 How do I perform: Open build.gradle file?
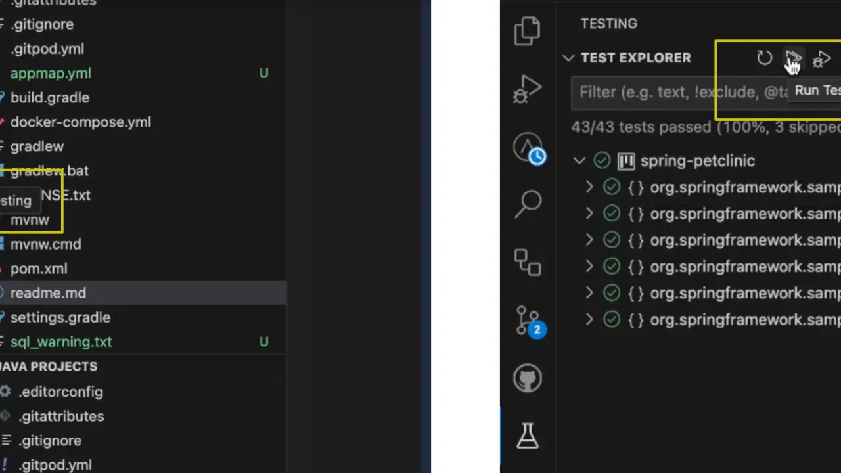click(50, 97)
